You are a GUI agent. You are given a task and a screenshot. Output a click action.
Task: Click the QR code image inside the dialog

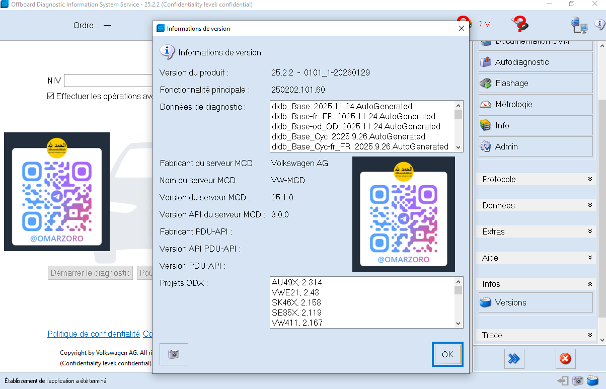point(404,214)
